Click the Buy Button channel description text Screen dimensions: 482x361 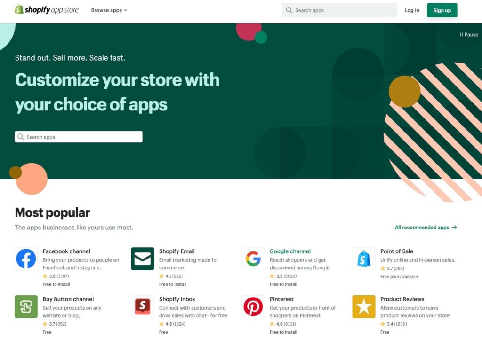(x=72, y=312)
